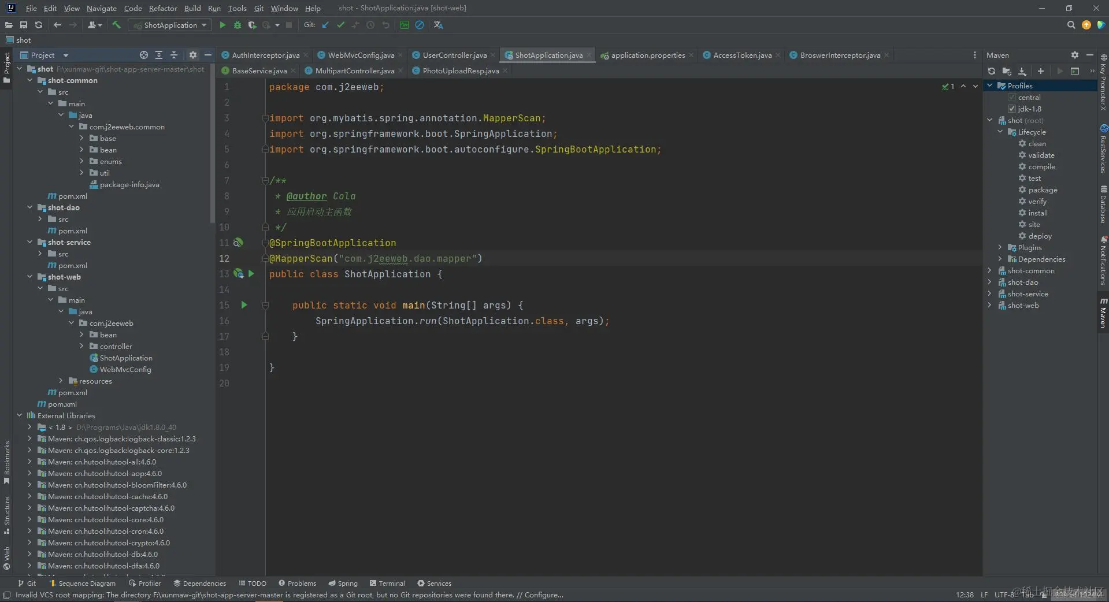This screenshot has width=1109, height=602.
Task: Select package-info.java in project tree
Action: pos(129,184)
